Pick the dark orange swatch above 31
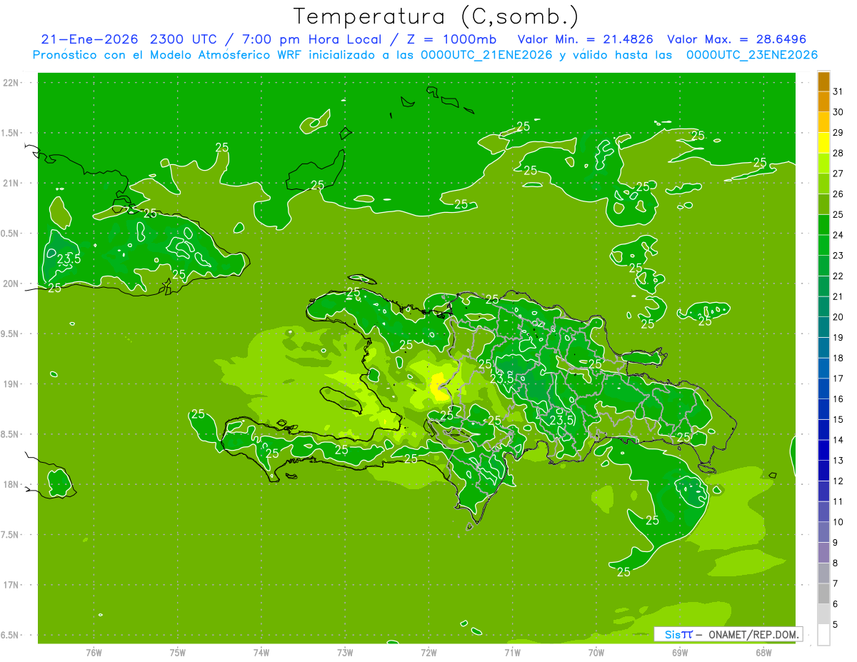This screenshot has width=857, height=662. 823,81
